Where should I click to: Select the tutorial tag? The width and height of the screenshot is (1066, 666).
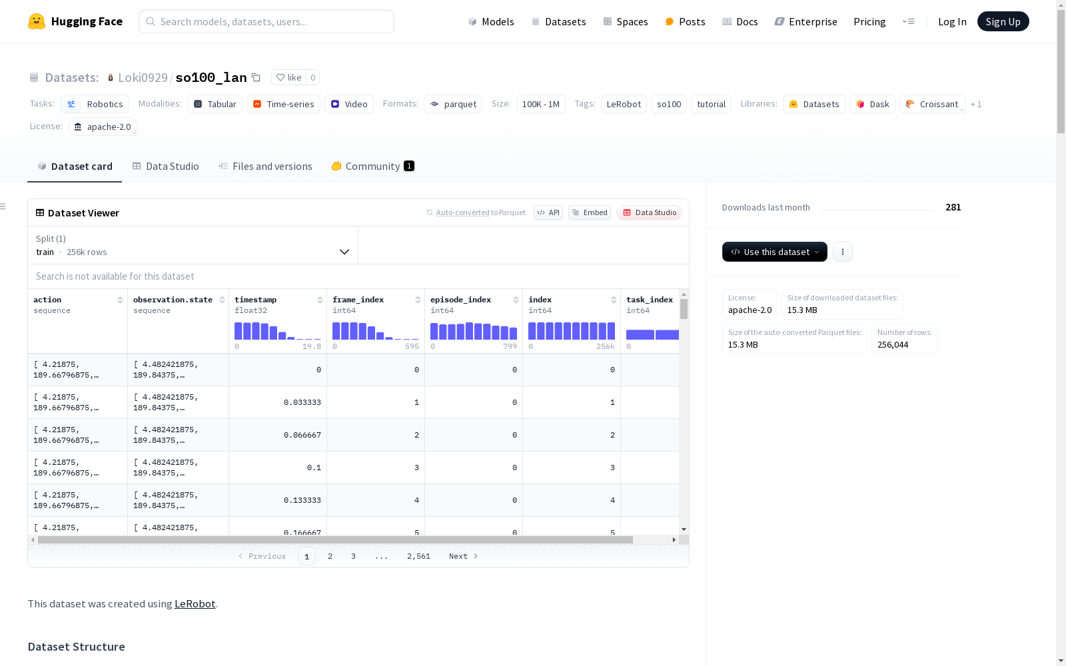pyautogui.click(x=711, y=104)
